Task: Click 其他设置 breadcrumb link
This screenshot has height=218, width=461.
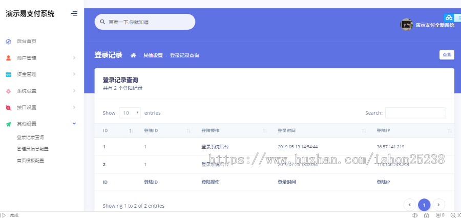Action: [153, 55]
